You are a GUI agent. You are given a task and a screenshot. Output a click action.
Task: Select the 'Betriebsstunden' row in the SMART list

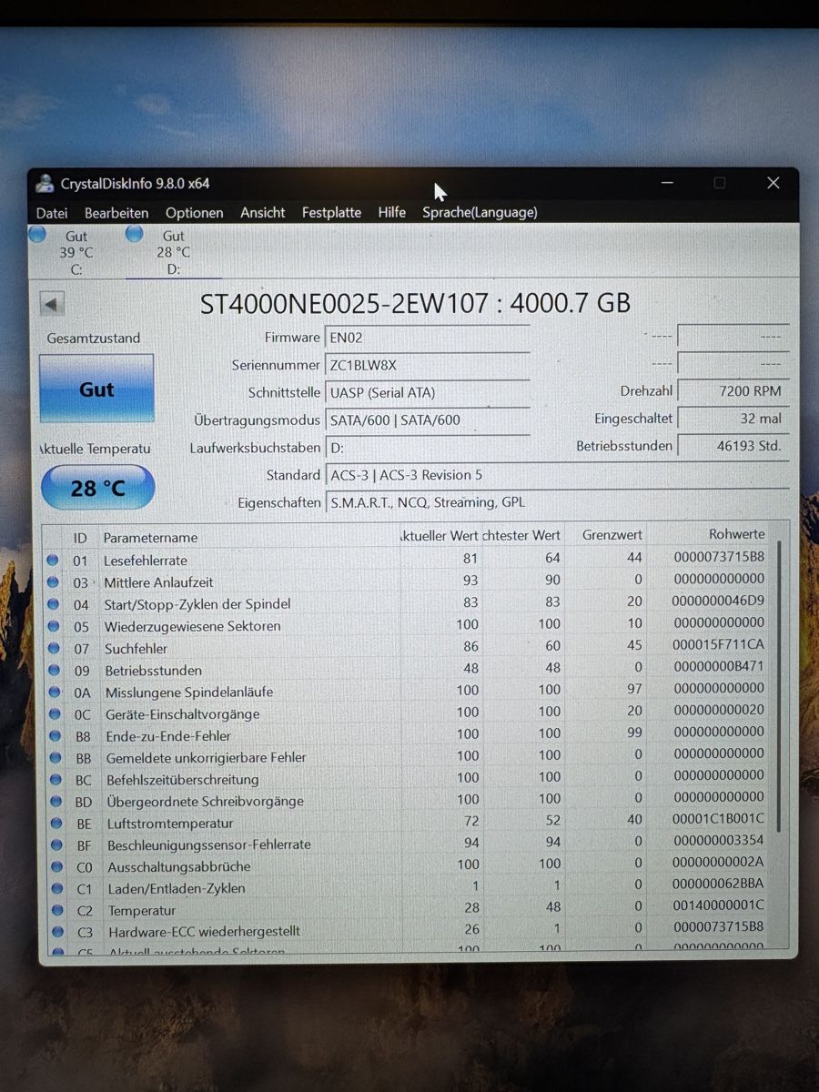coord(409,670)
